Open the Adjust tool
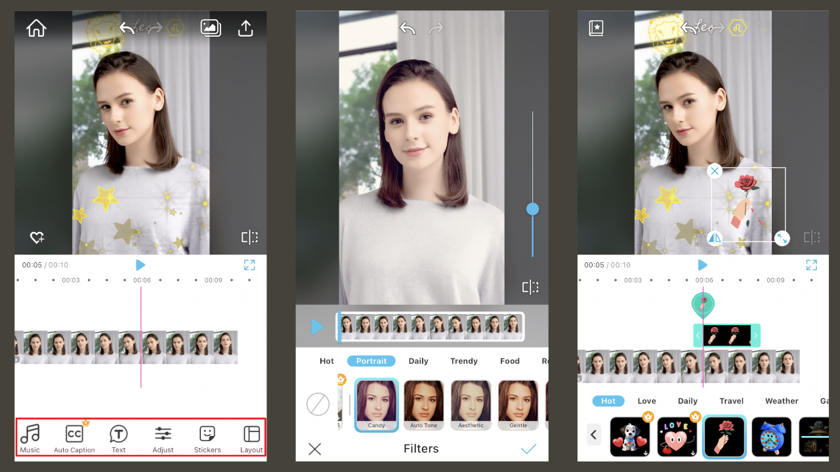Image resolution: width=840 pixels, height=472 pixels. (x=163, y=437)
